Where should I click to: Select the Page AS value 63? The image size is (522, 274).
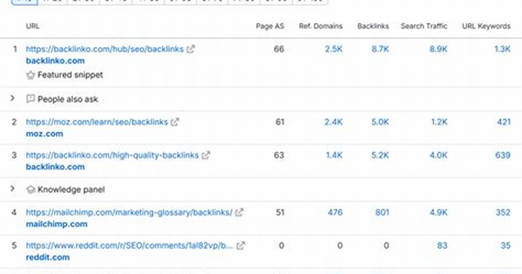coord(279,155)
